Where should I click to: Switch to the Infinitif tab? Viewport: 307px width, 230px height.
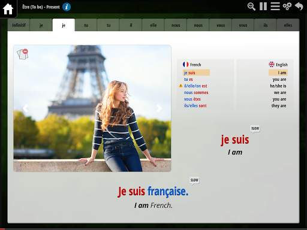click(x=19, y=25)
